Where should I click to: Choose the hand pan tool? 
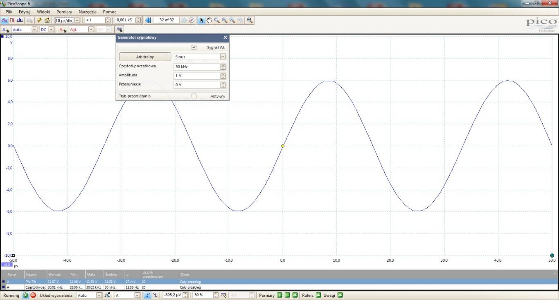(209, 20)
